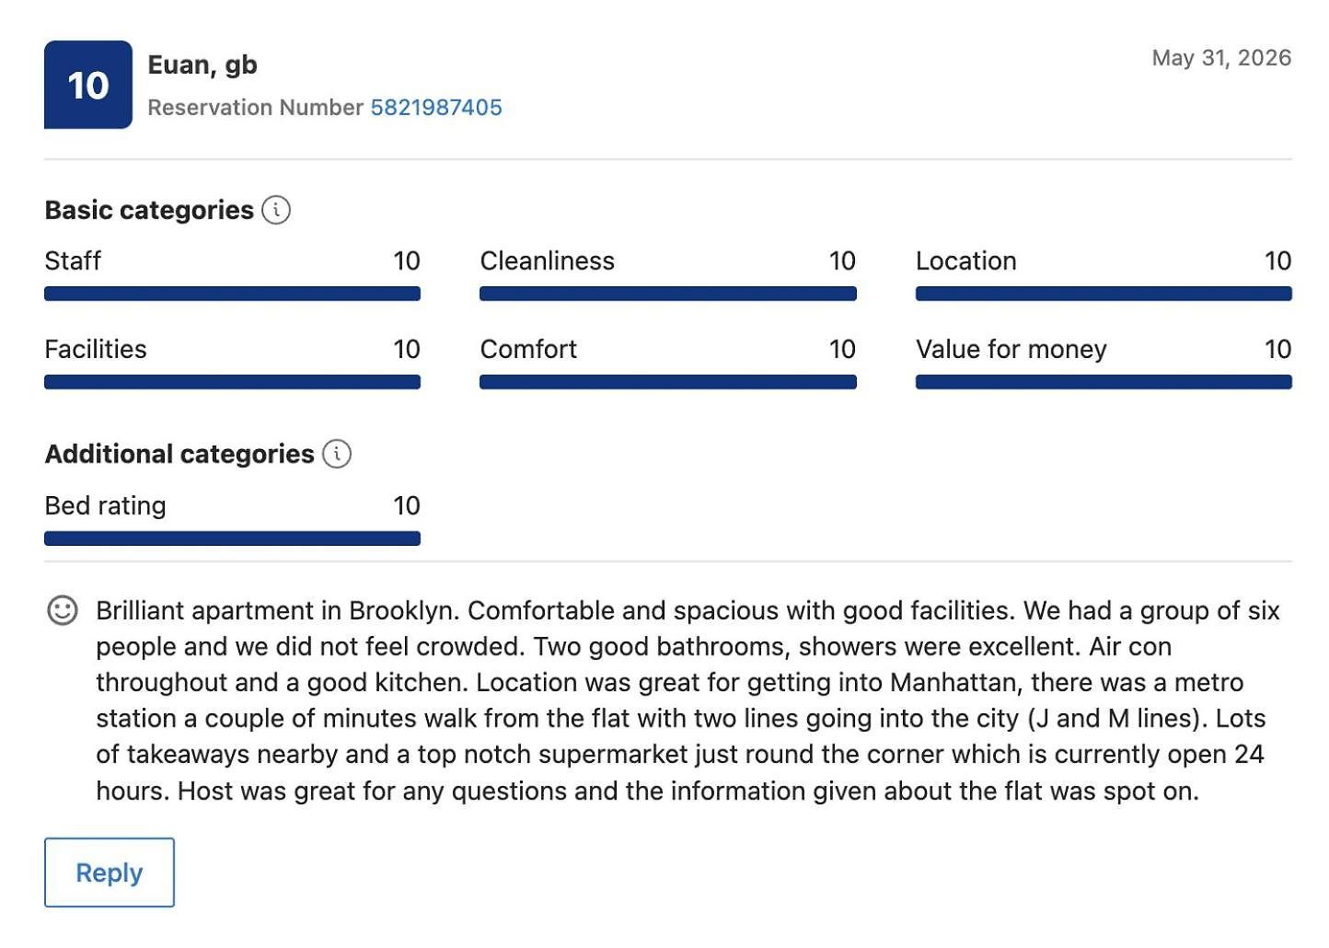
Task: Click the review text paragraph
Action: click(688, 700)
